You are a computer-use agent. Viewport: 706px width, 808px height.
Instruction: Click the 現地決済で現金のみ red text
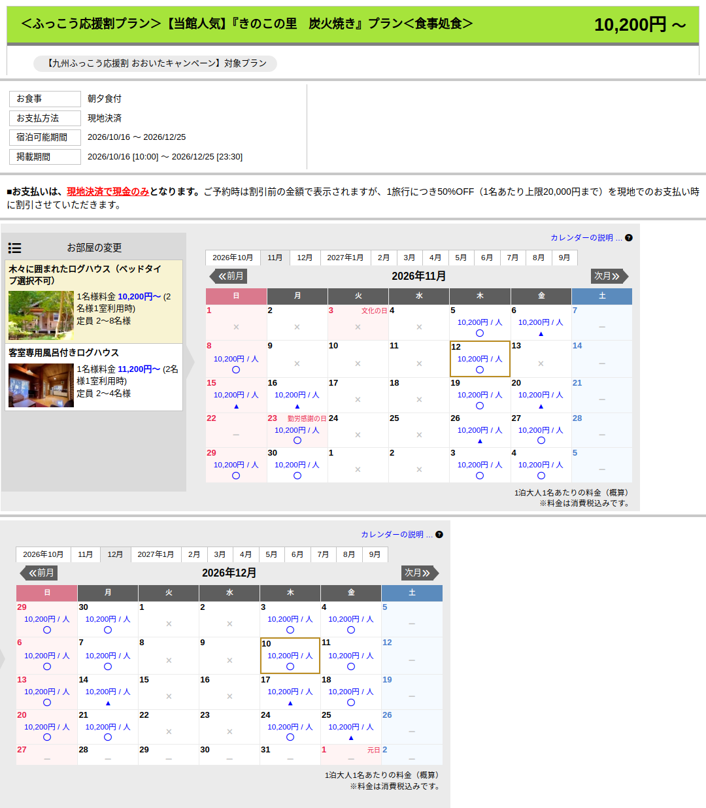(108, 192)
